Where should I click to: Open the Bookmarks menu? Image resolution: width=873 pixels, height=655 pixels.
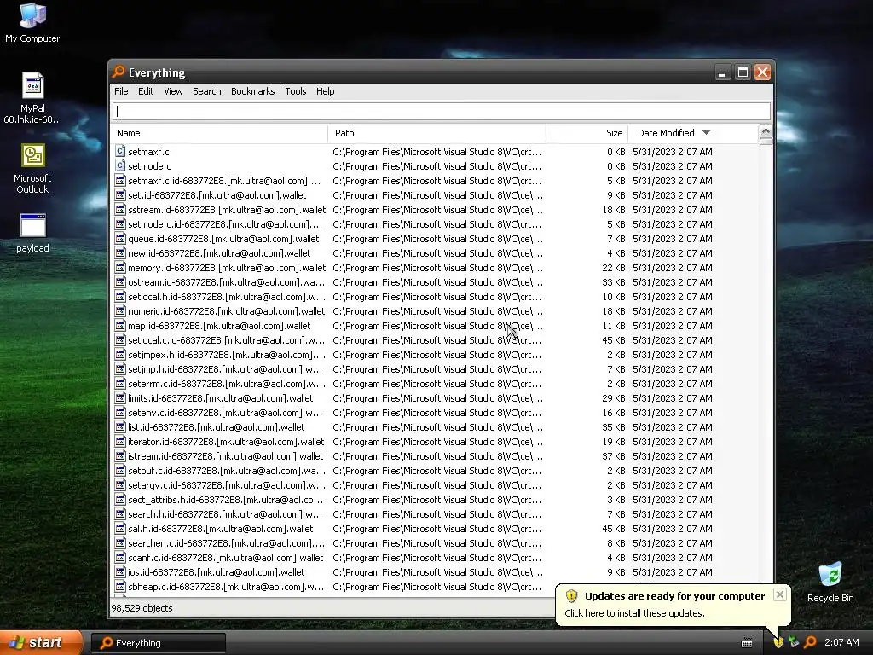[252, 91]
